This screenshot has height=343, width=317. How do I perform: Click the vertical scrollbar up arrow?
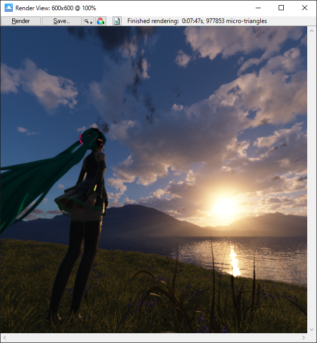pos(312,31)
